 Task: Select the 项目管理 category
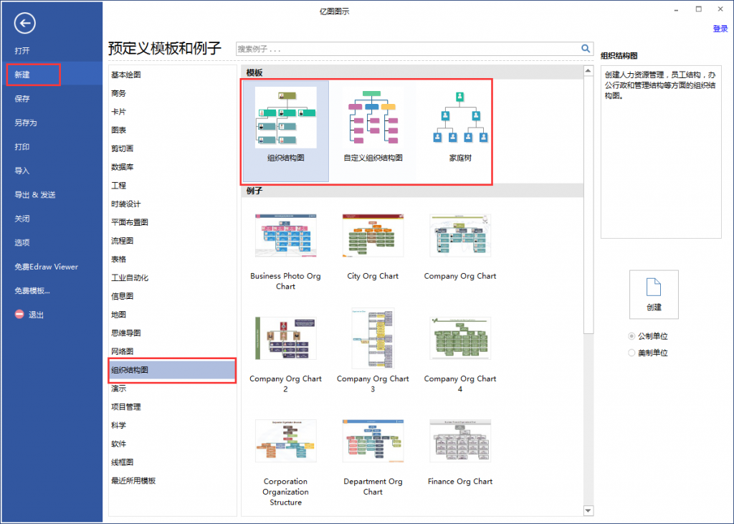[126, 407]
